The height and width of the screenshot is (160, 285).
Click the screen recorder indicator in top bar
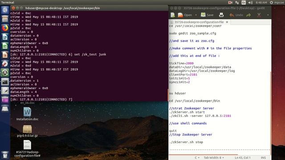pos(230,2)
